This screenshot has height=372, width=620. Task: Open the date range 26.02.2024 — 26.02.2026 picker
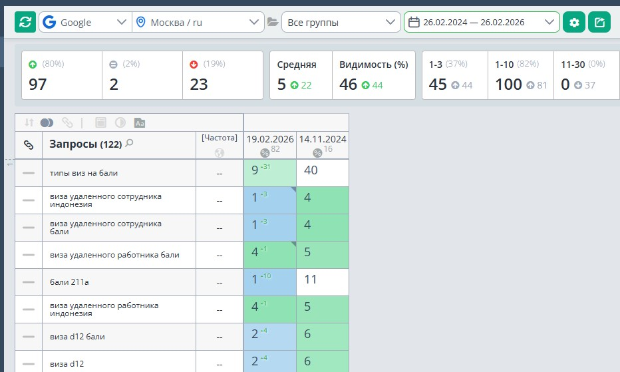coord(482,22)
